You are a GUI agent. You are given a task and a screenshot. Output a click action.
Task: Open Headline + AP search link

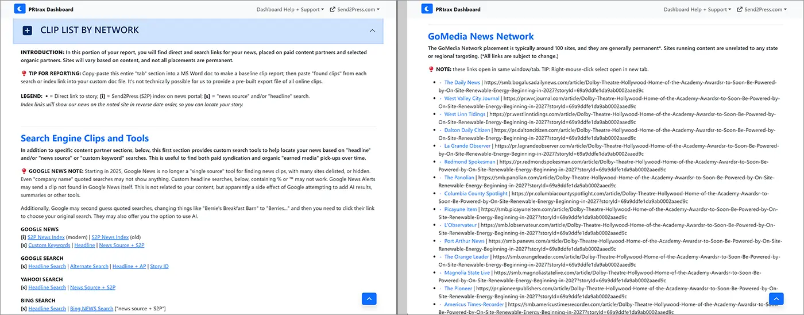click(129, 266)
